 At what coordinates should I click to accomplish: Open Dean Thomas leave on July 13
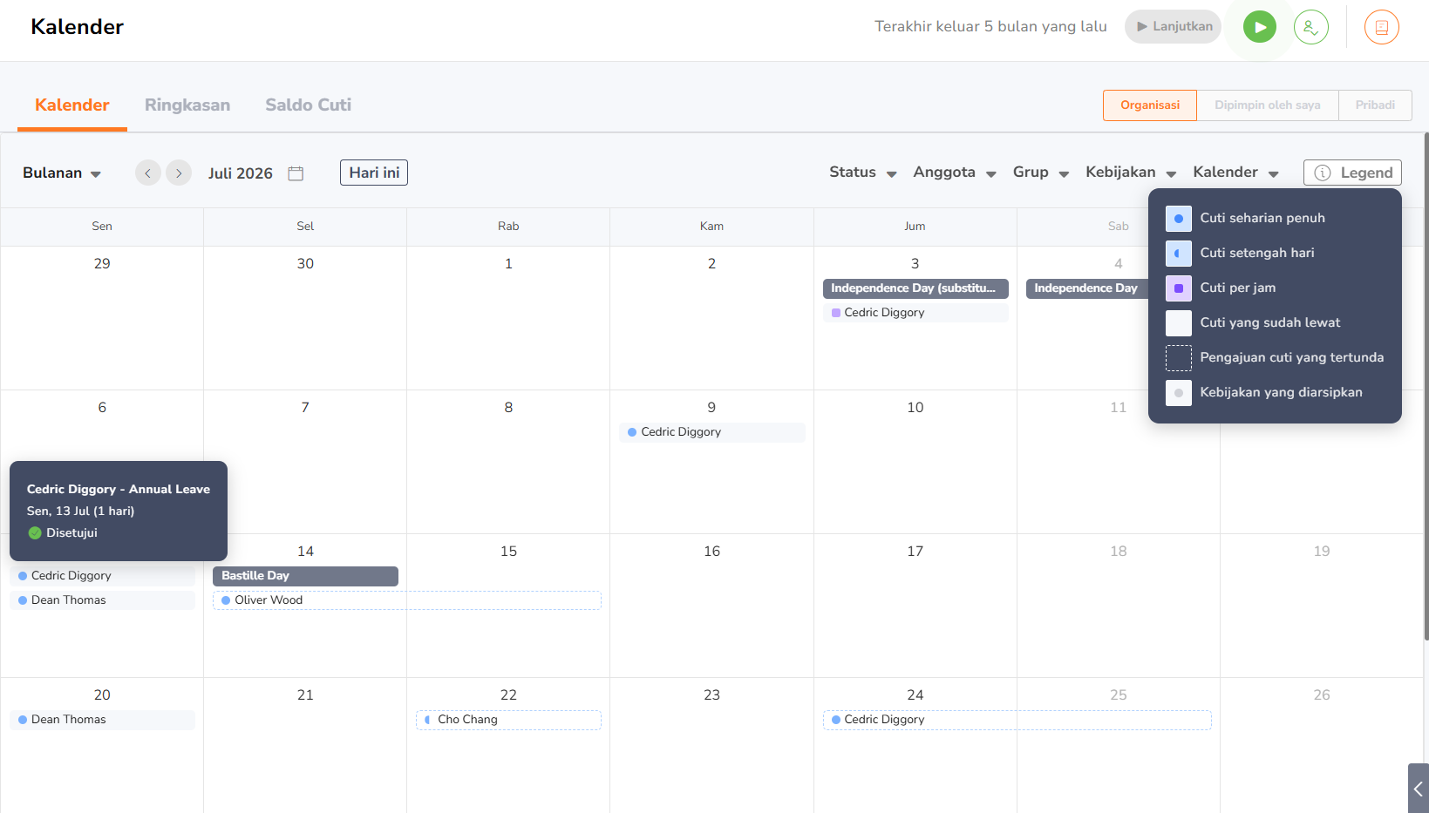(102, 600)
